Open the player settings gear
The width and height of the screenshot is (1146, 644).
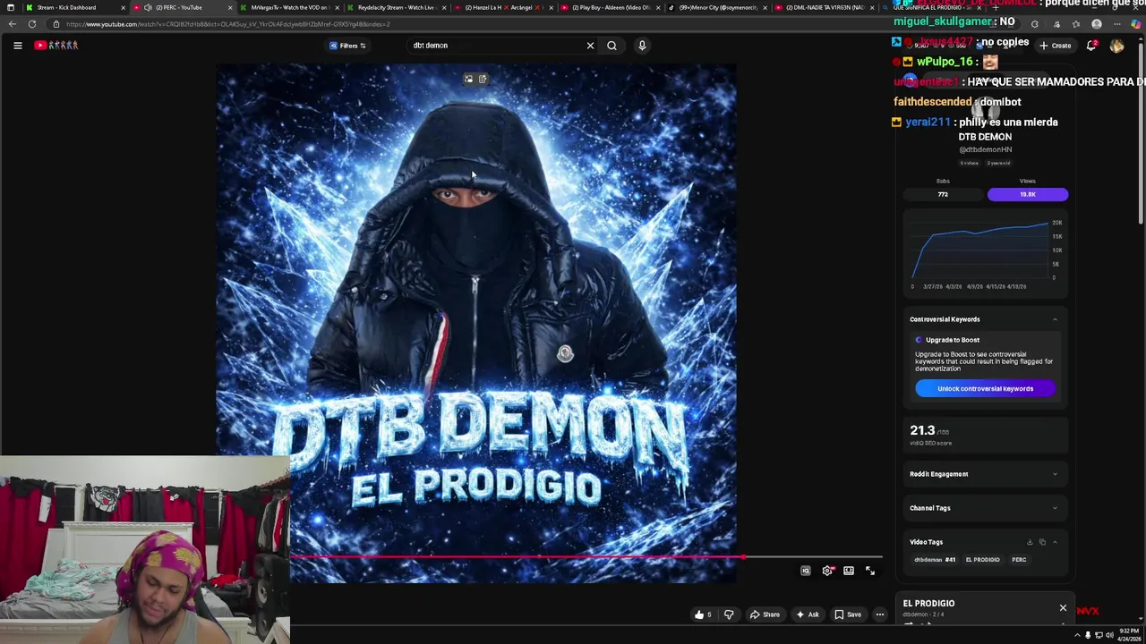(827, 571)
